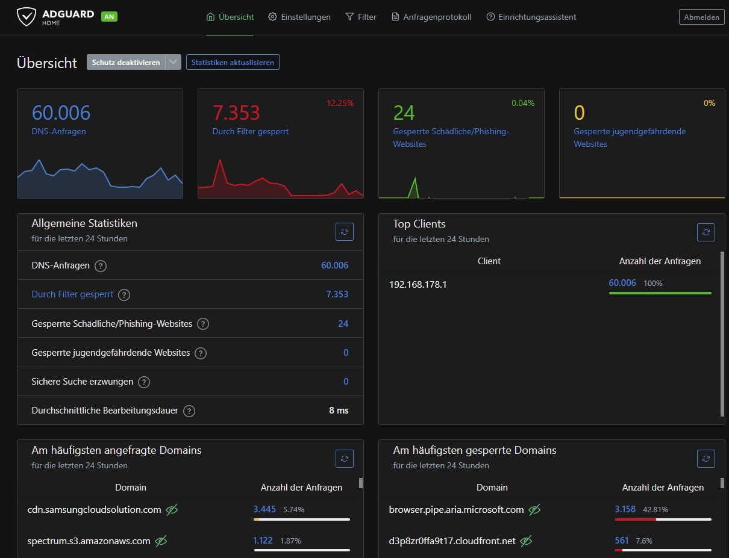The height and width of the screenshot is (558, 729).
Task: Select domain cdn.samsungcloudsolution.com
Action: pyautogui.click(x=95, y=510)
